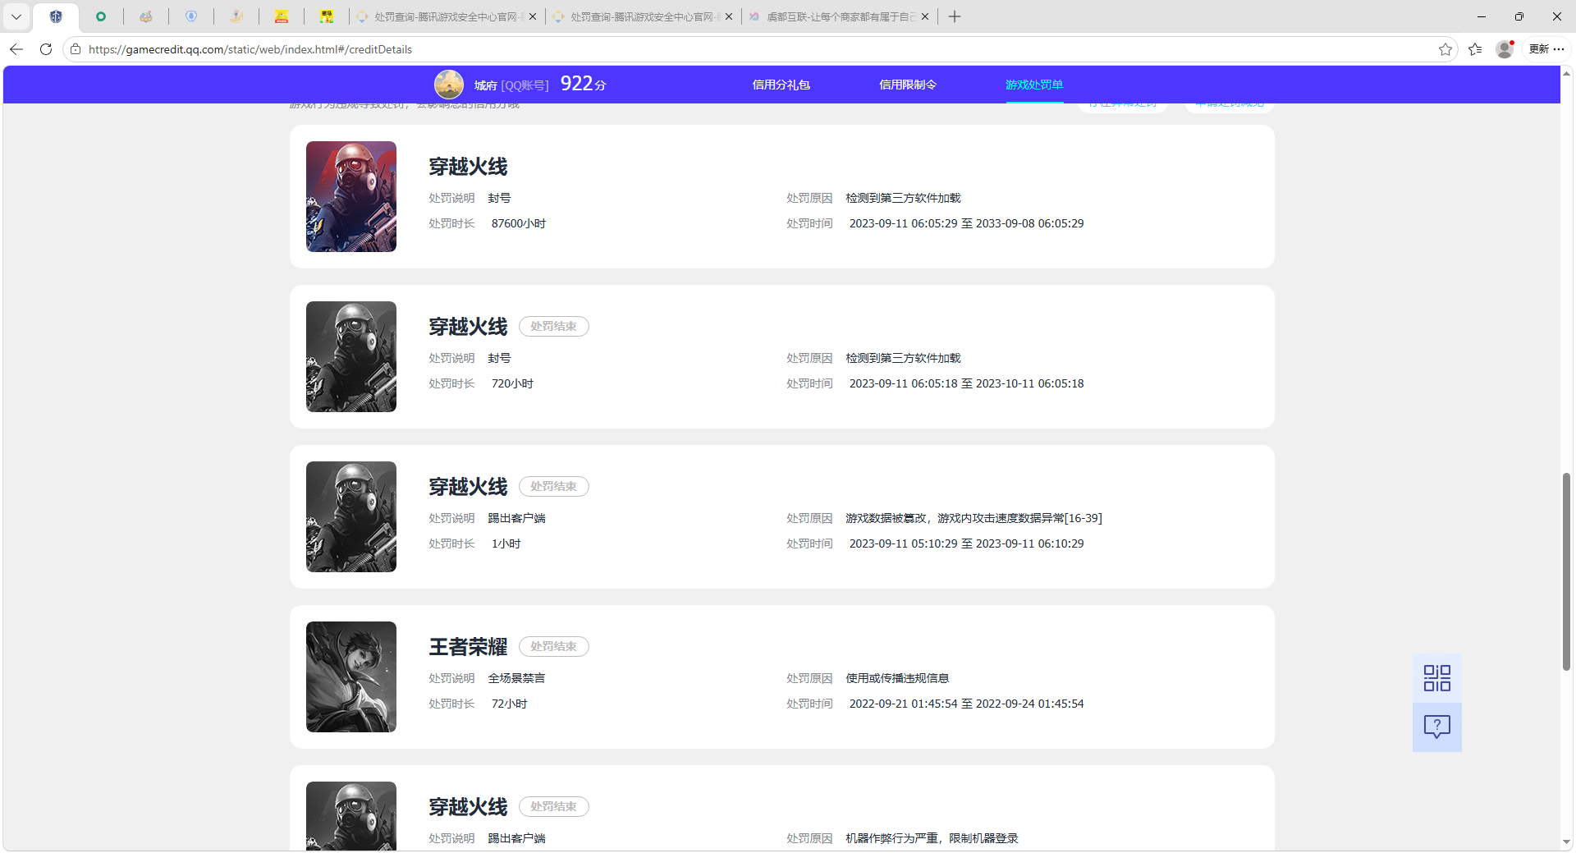Click 封号 in the 87600小时 card
The image size is (1576, 853).
(499, 198)
